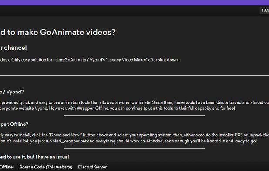The height and width of the screenshot is (171, 269).
Task: Click the sentence about corporate website Vyond
Action: (x=118, y=109)
